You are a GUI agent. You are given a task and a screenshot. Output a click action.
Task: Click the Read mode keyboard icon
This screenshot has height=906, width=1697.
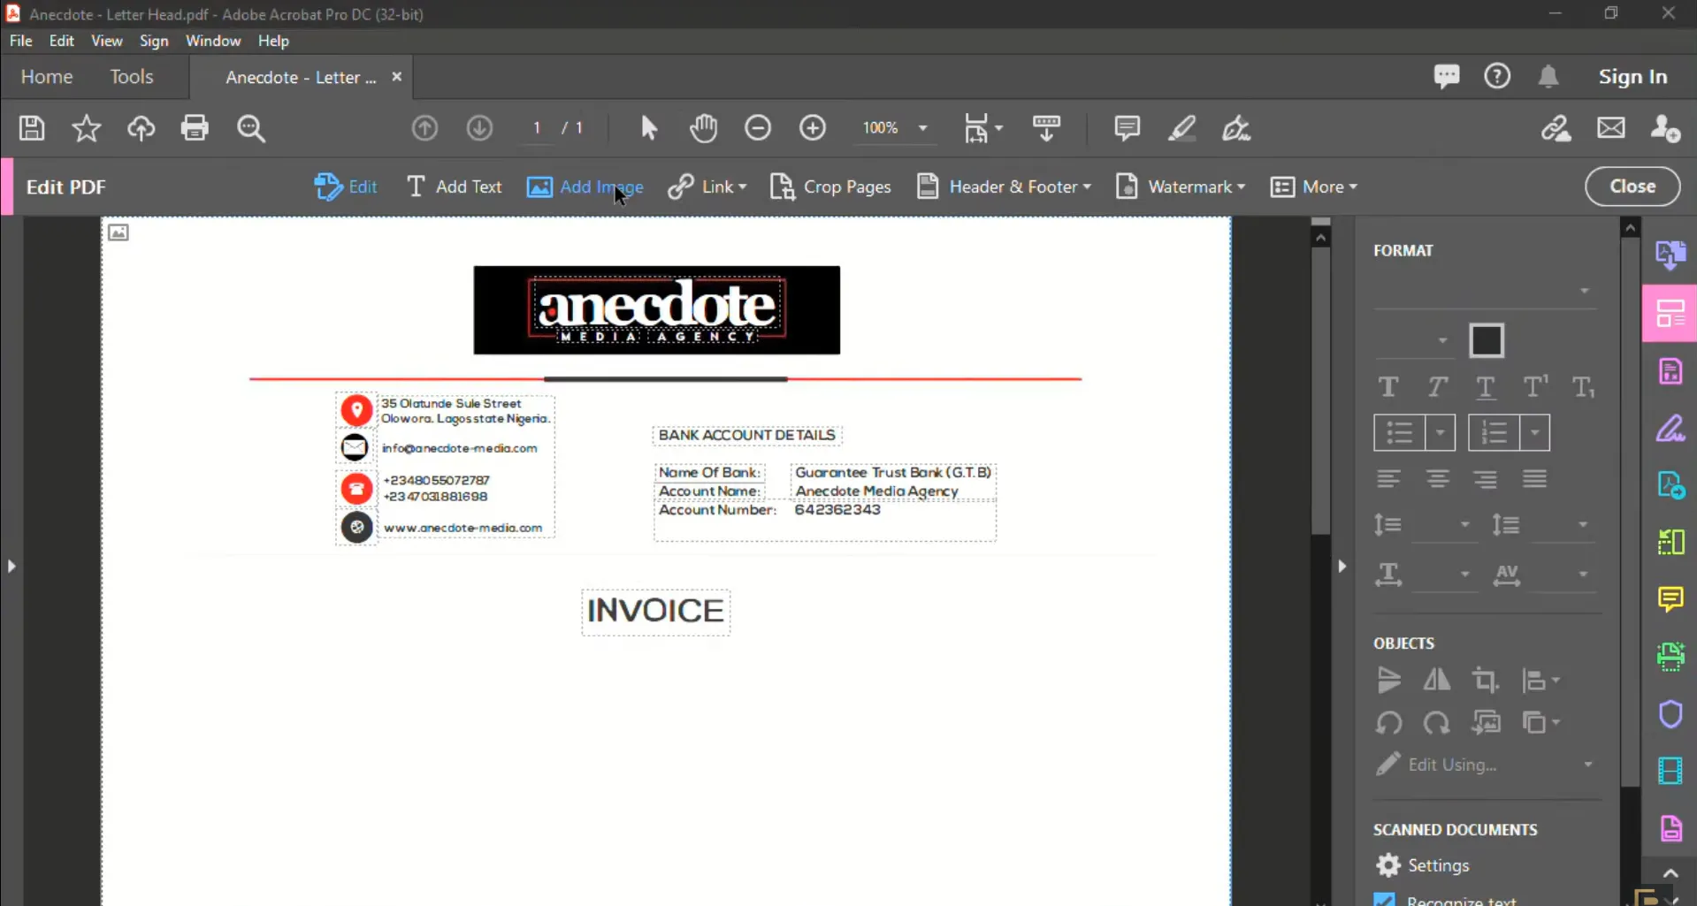coord(1047,128)
